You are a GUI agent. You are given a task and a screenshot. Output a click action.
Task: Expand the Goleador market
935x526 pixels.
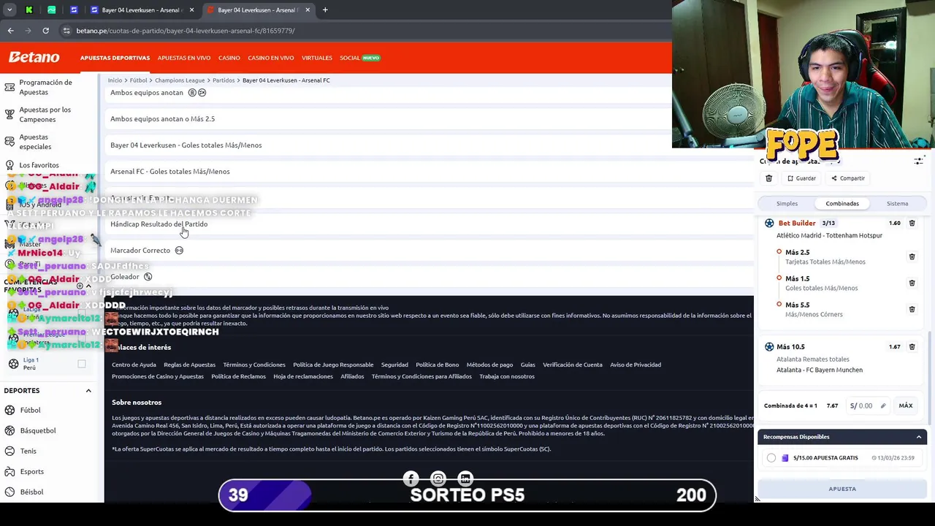(429, 277)
